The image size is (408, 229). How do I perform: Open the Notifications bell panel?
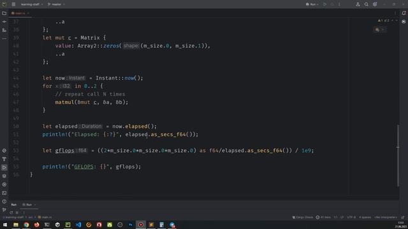[404, 13]
